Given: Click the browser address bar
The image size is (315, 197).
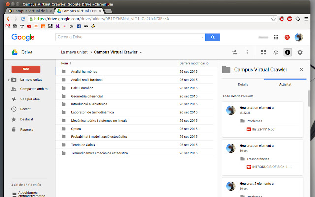Looking at the screenshot, I should pos(150,19).
